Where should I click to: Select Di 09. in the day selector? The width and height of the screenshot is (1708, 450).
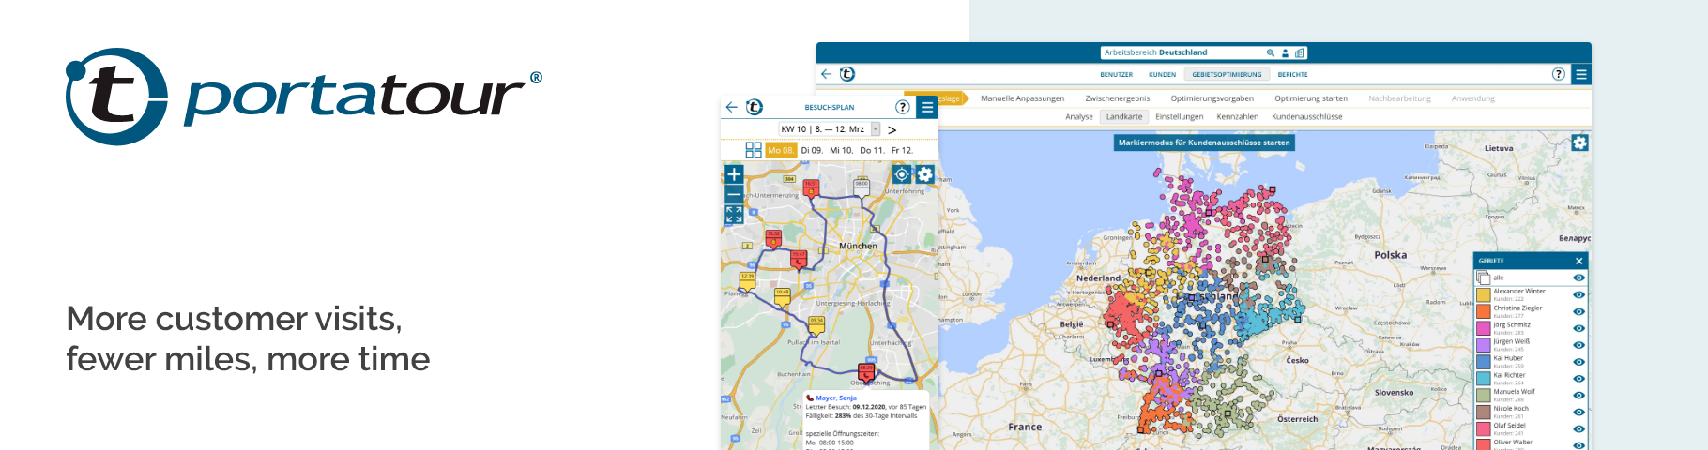pyautogui.click(x=811, y=150)
